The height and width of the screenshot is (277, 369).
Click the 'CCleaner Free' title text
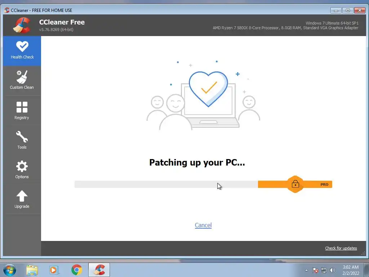click(x=62, y=22)
